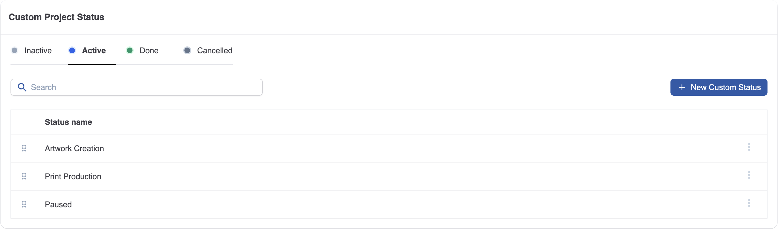The height and width of the screenshot is (229, 778).
Task: Click inside the Search input field
Action: pyautogui.click(x=136, y=87)
